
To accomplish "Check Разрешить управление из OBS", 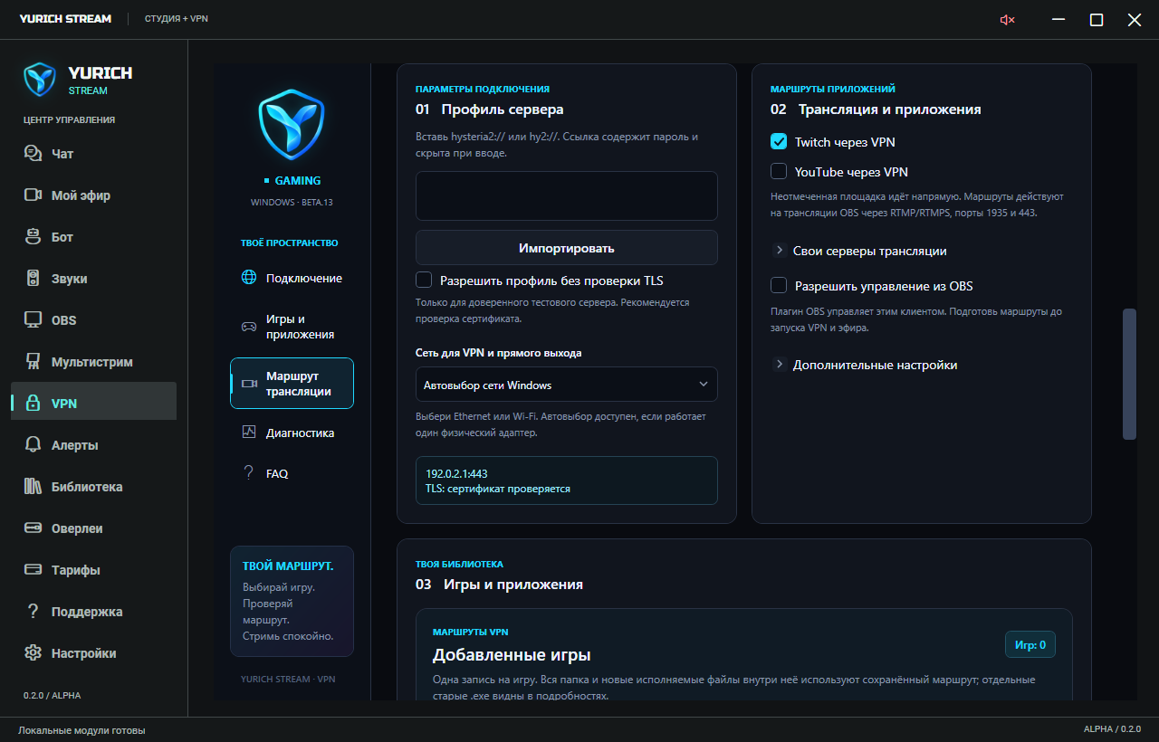I will point(779,285).
